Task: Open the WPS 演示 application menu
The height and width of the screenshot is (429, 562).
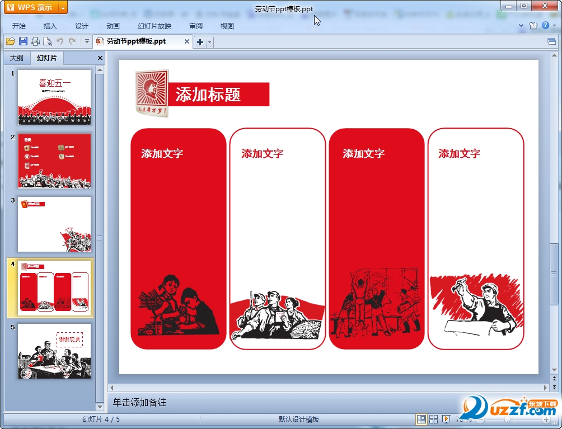Action: (31, 7)
